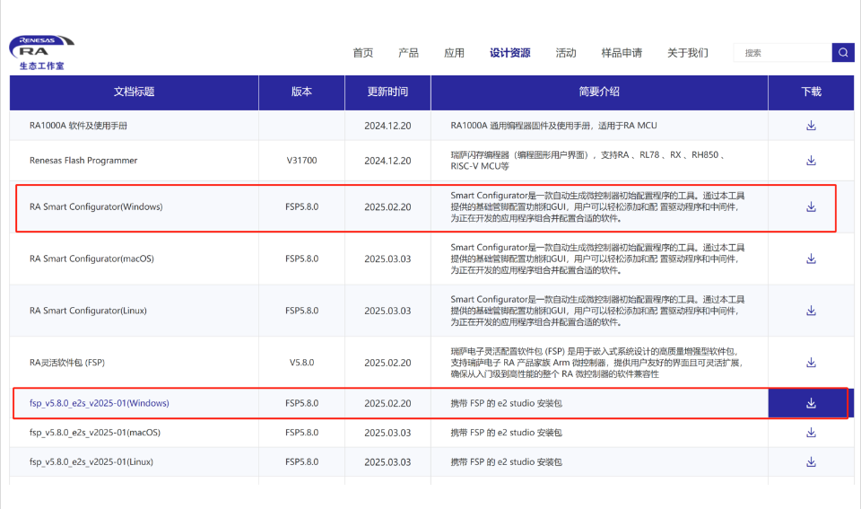Open the 产品 menu item
This screenshot has width=861, height=509.
tap(408, 53)
